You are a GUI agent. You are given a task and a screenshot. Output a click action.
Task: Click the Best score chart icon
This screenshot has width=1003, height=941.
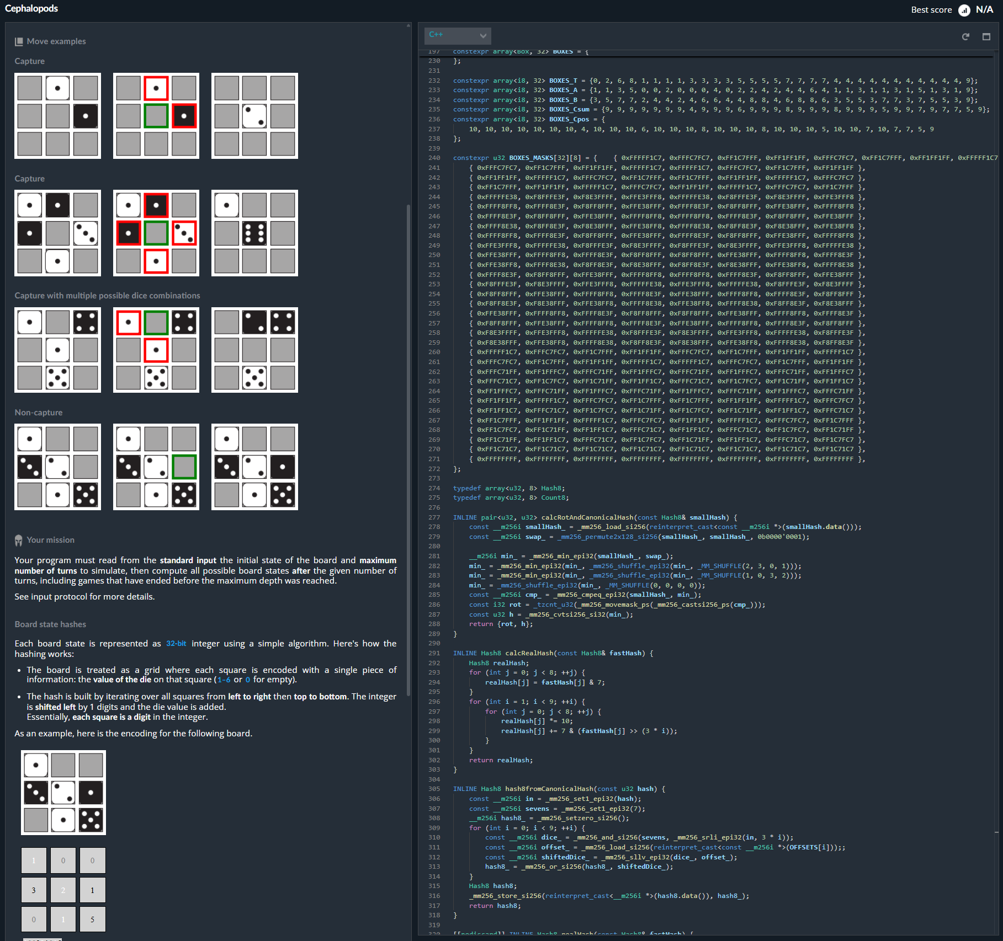coord(964,10)
